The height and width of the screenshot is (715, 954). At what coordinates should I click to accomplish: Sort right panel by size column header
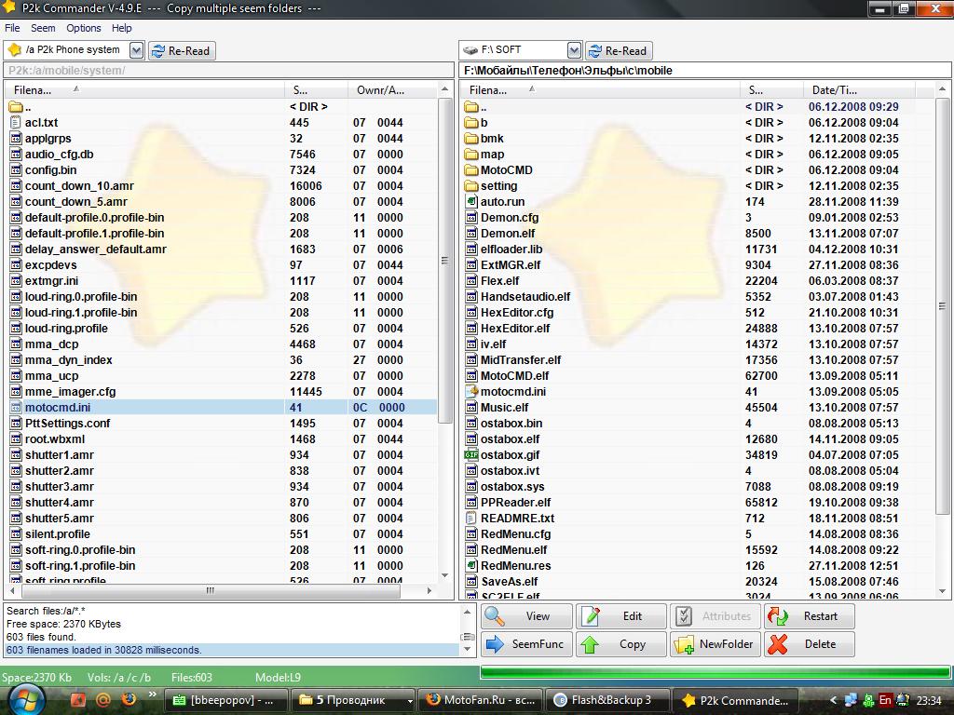(771, 90)
